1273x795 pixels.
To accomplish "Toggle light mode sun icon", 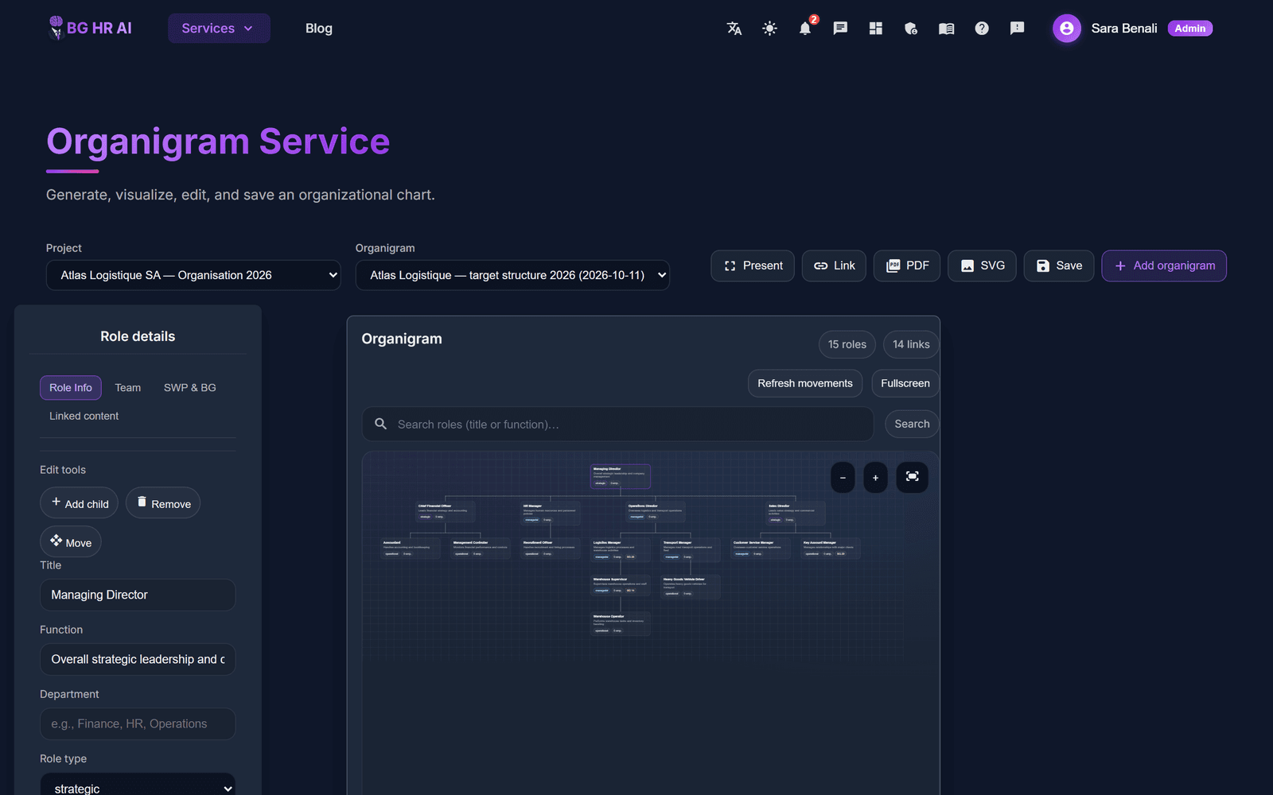I will (x=769, y=29).
